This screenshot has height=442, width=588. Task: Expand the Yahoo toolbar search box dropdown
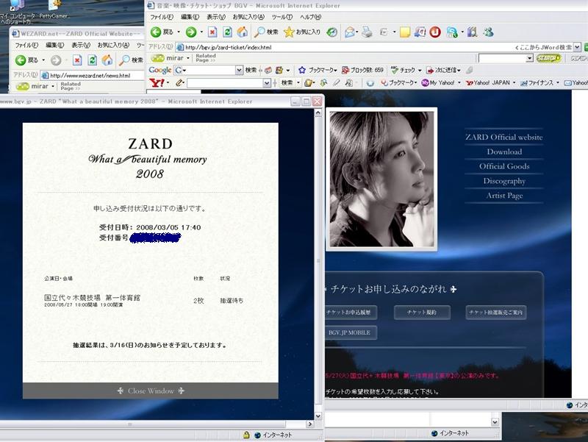(267, 83)
